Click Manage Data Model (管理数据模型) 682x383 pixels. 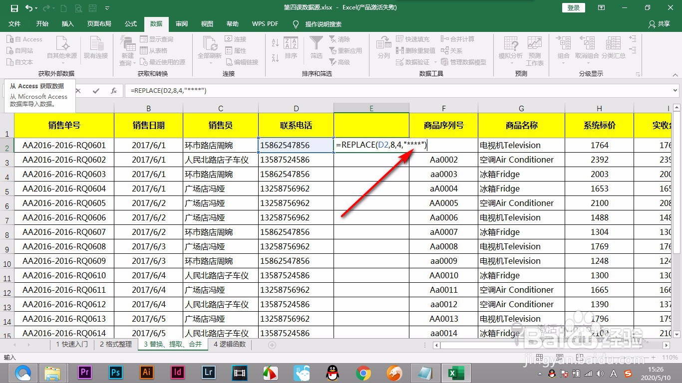[463, 62]
